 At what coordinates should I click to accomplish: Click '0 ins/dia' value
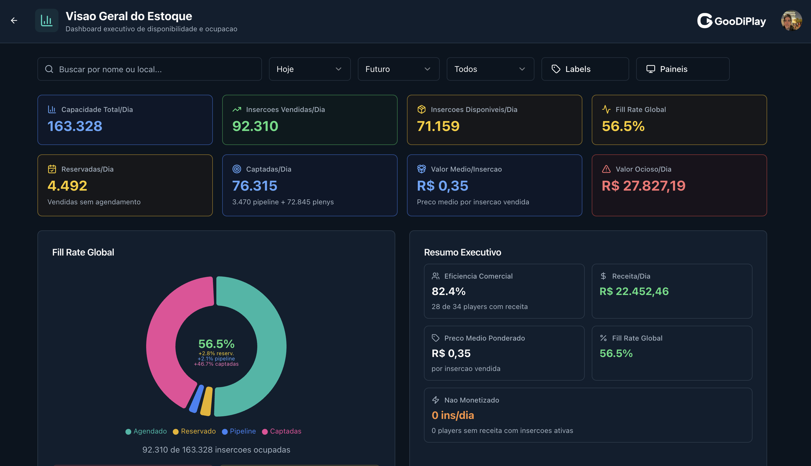453,415
